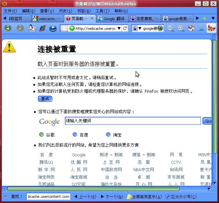219x203 pixels.
Task: Click the scissors cut icon
Action: click(x=201, y=28)
